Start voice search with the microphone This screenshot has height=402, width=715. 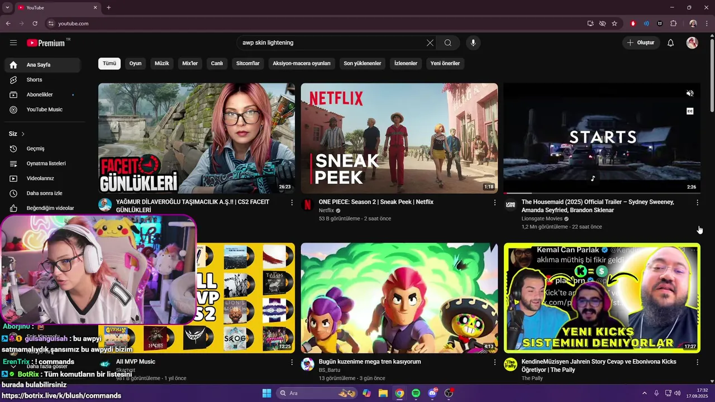473,42
